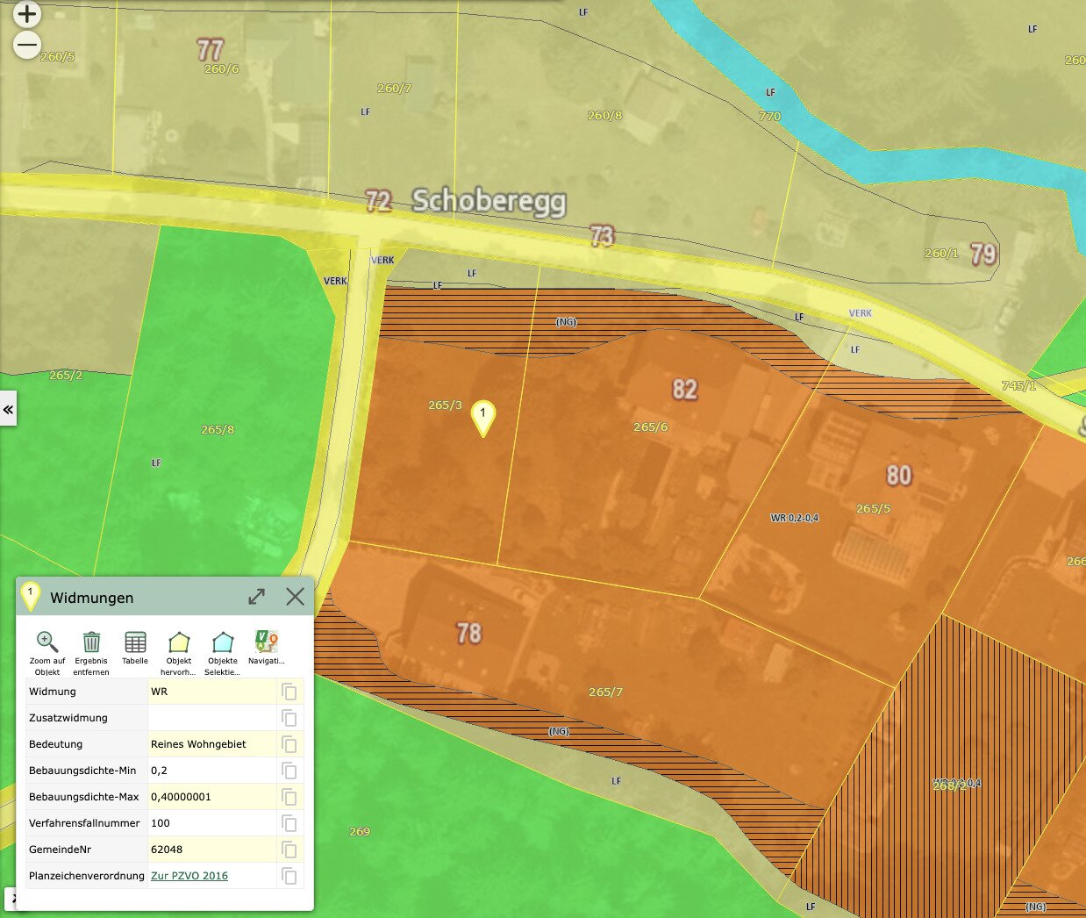Expand the collapsed left sidebar chevron
The image size is (1086, 918).
(8, 409)
